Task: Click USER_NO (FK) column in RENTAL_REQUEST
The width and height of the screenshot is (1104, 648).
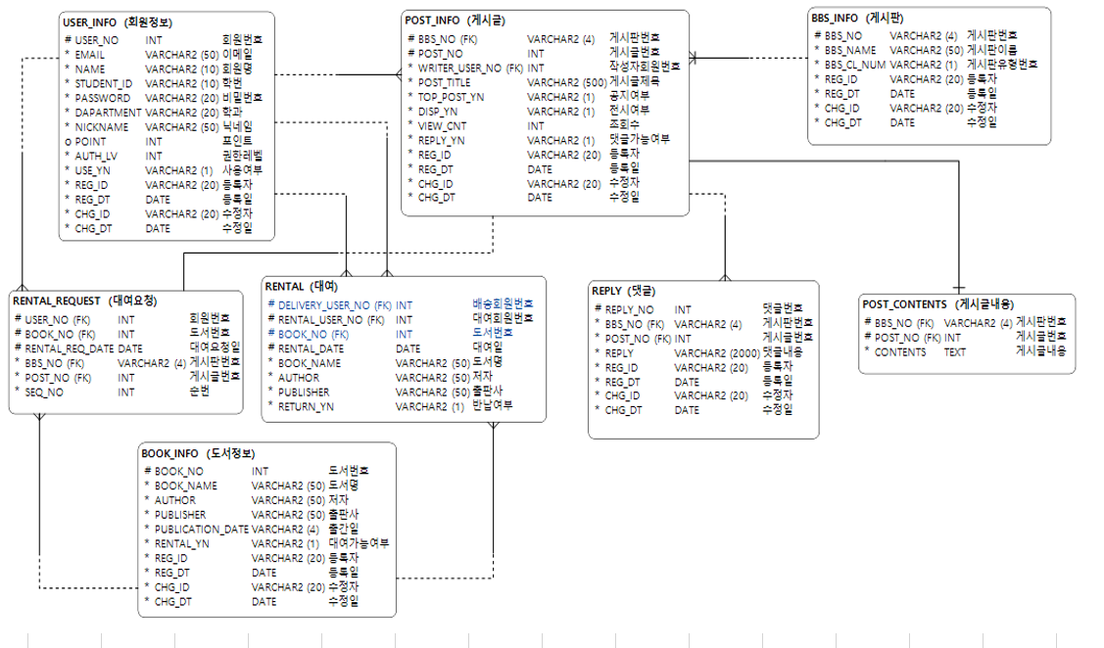Action: 57,319
